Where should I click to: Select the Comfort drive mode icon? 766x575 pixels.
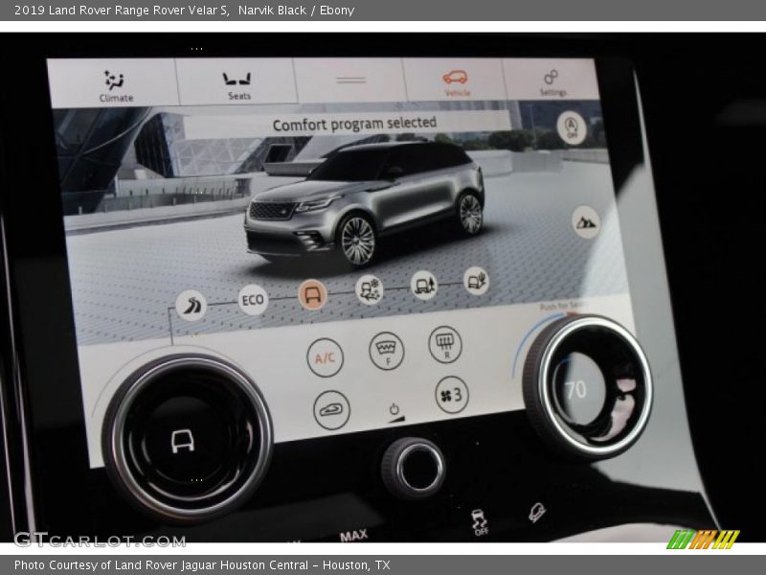(x=312, y=294)
